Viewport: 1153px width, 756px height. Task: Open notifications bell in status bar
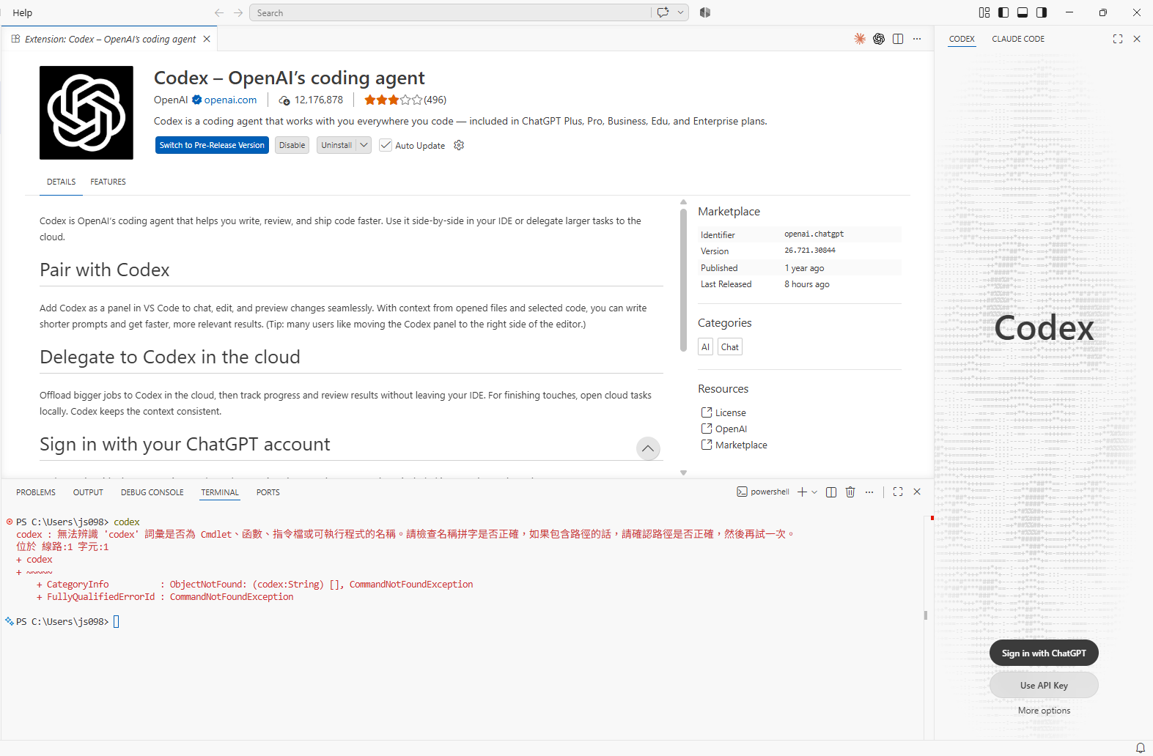1140,748
